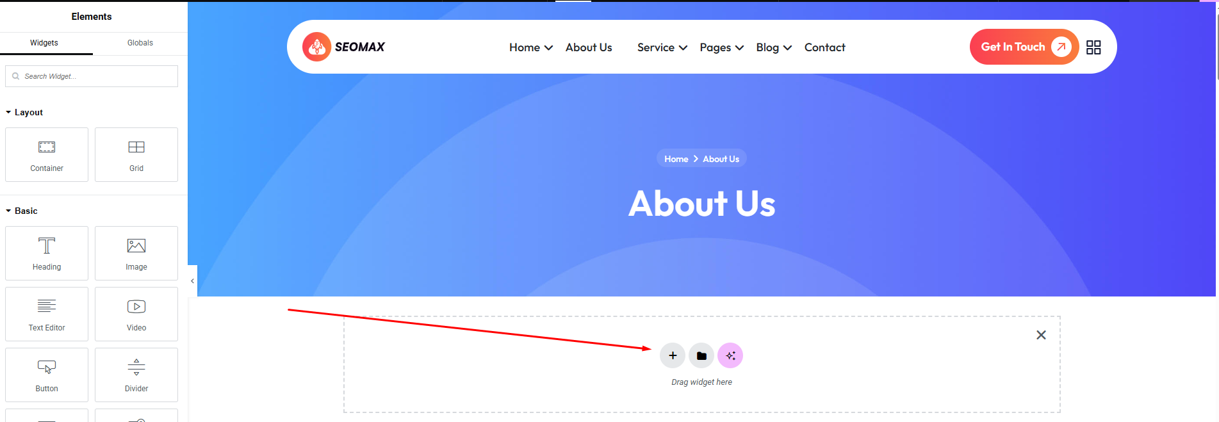Pick the Divider widget
The height and width of the screenshot is (422, 1219).
point(136,375)
